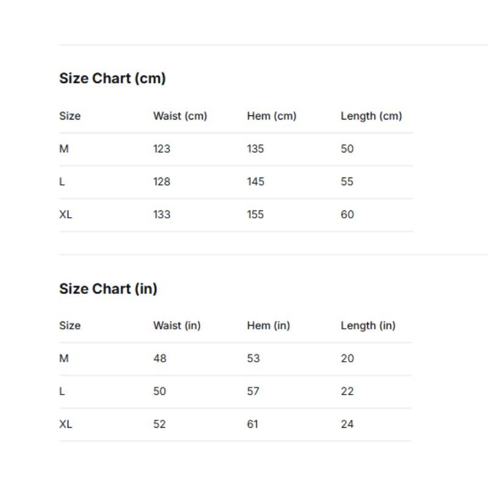Click length value 60 for size XL

tap(347, 215)
